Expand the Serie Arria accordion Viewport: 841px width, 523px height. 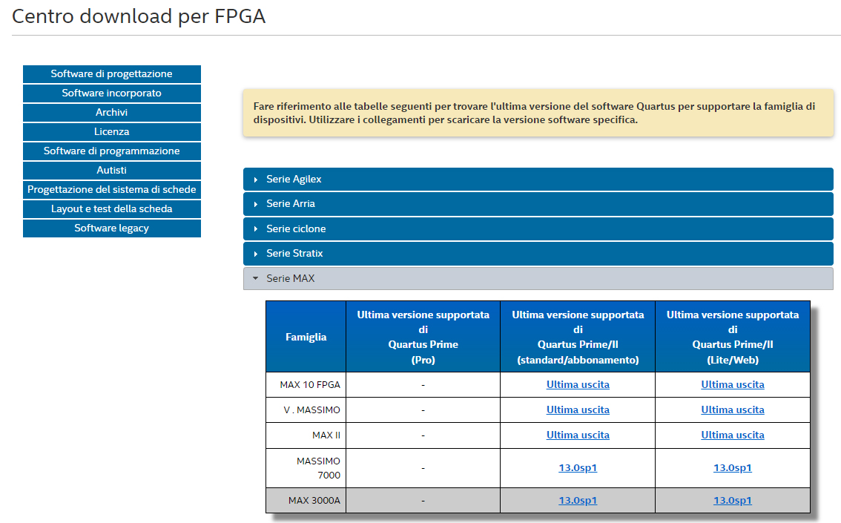pos(291,204)
